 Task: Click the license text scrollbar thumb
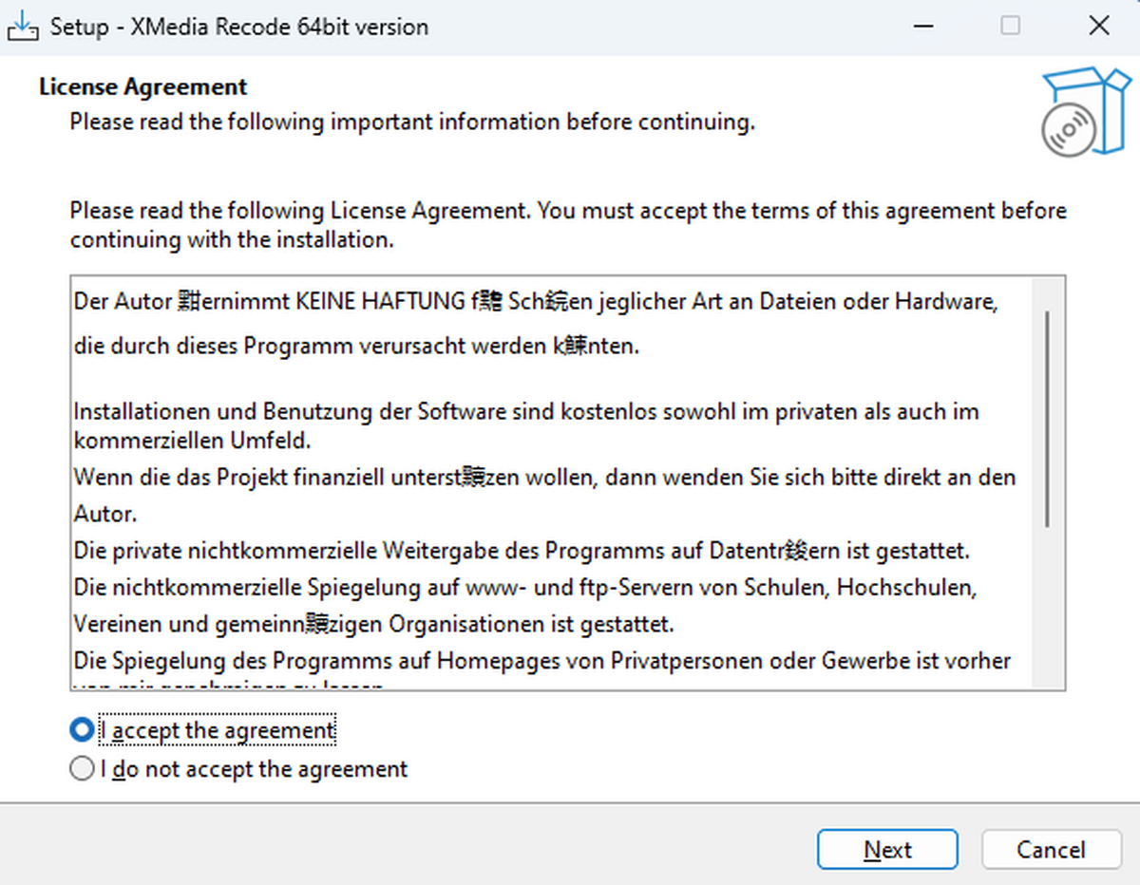(1047, 418)
